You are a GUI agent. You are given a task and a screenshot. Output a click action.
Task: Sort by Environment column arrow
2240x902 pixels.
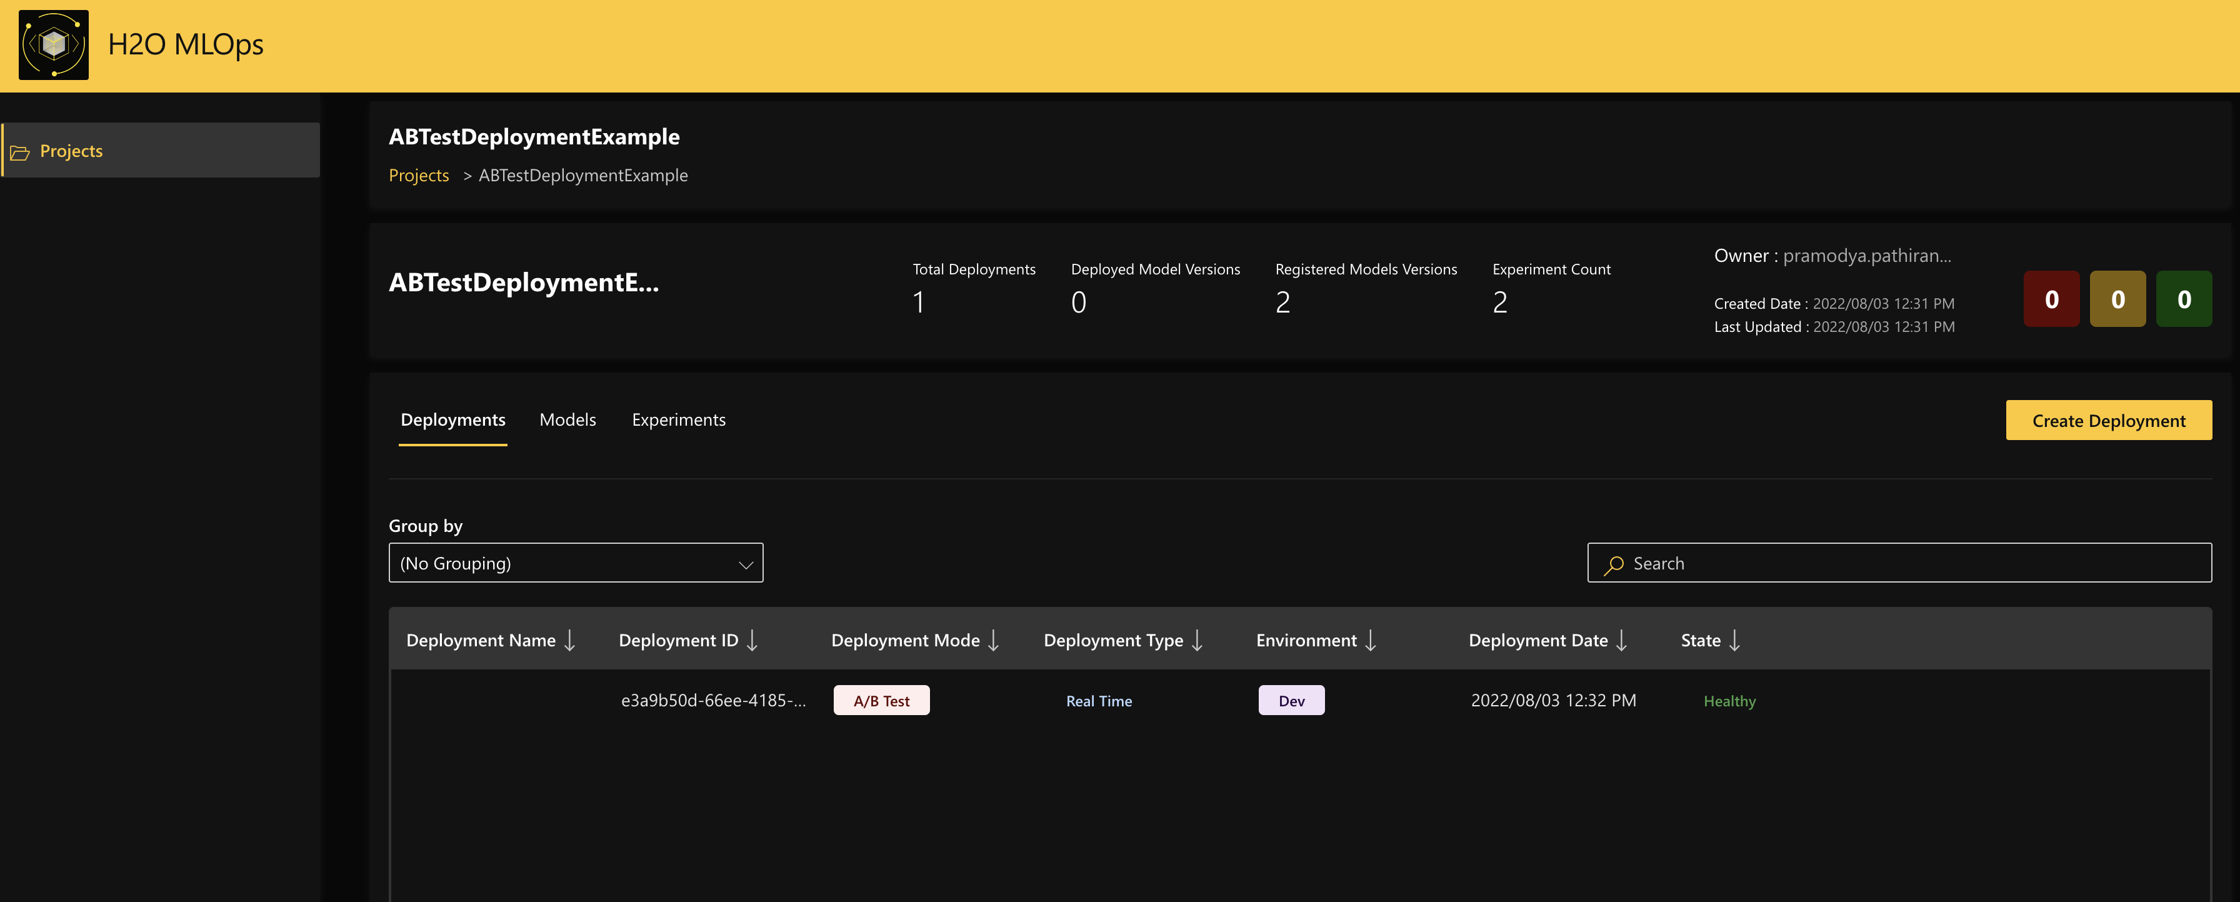1371,640
